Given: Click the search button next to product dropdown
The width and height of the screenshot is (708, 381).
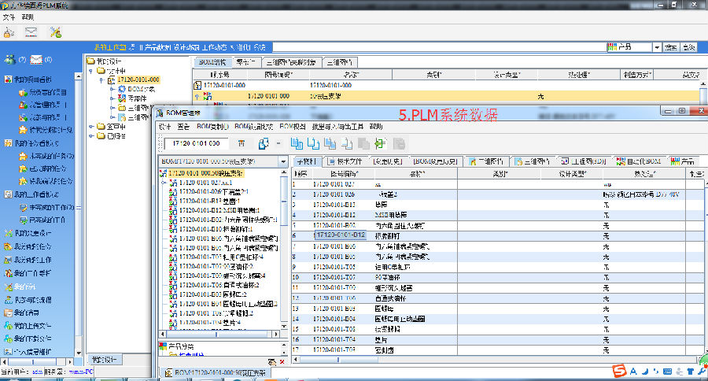Looking at the screenshot, I should tap(670, 48).
